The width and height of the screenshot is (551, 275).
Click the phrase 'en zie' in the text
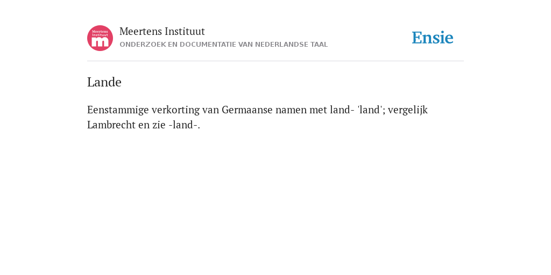[152, 125]
